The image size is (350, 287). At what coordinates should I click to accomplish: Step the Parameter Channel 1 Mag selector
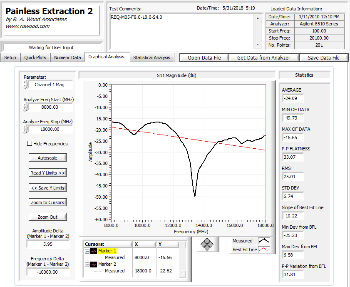[25, 85]
